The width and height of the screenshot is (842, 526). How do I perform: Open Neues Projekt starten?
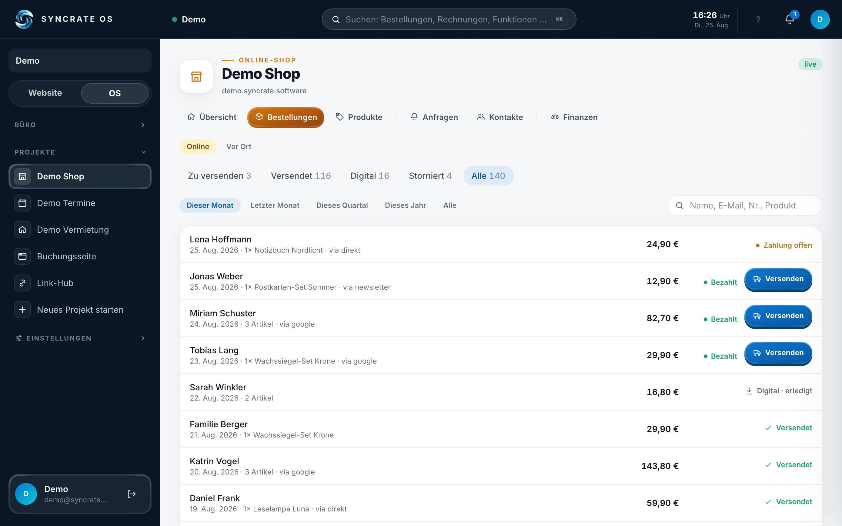80,310
